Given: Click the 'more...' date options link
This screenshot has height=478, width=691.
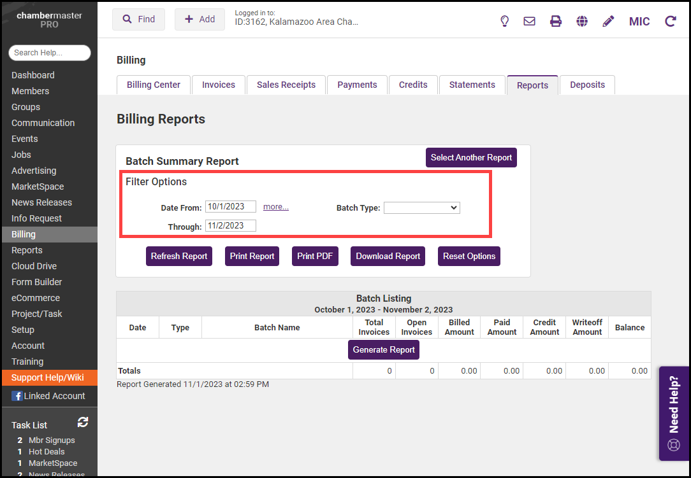Looking at the screenshot, I should coord(276,207).
